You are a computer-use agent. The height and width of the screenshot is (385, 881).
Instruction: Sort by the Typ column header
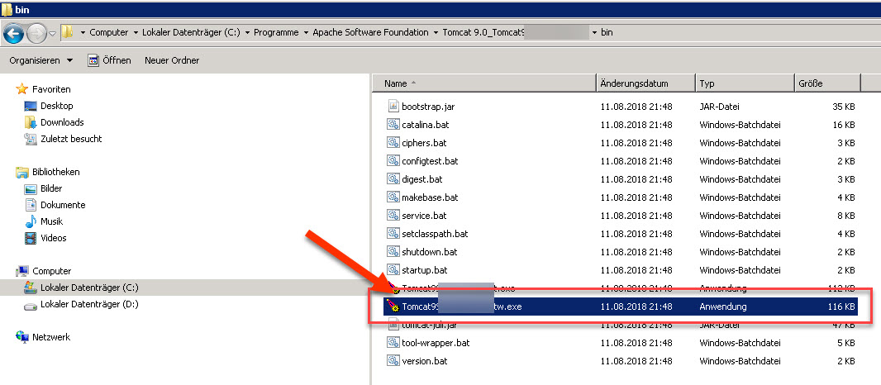(x=745, y=83)
